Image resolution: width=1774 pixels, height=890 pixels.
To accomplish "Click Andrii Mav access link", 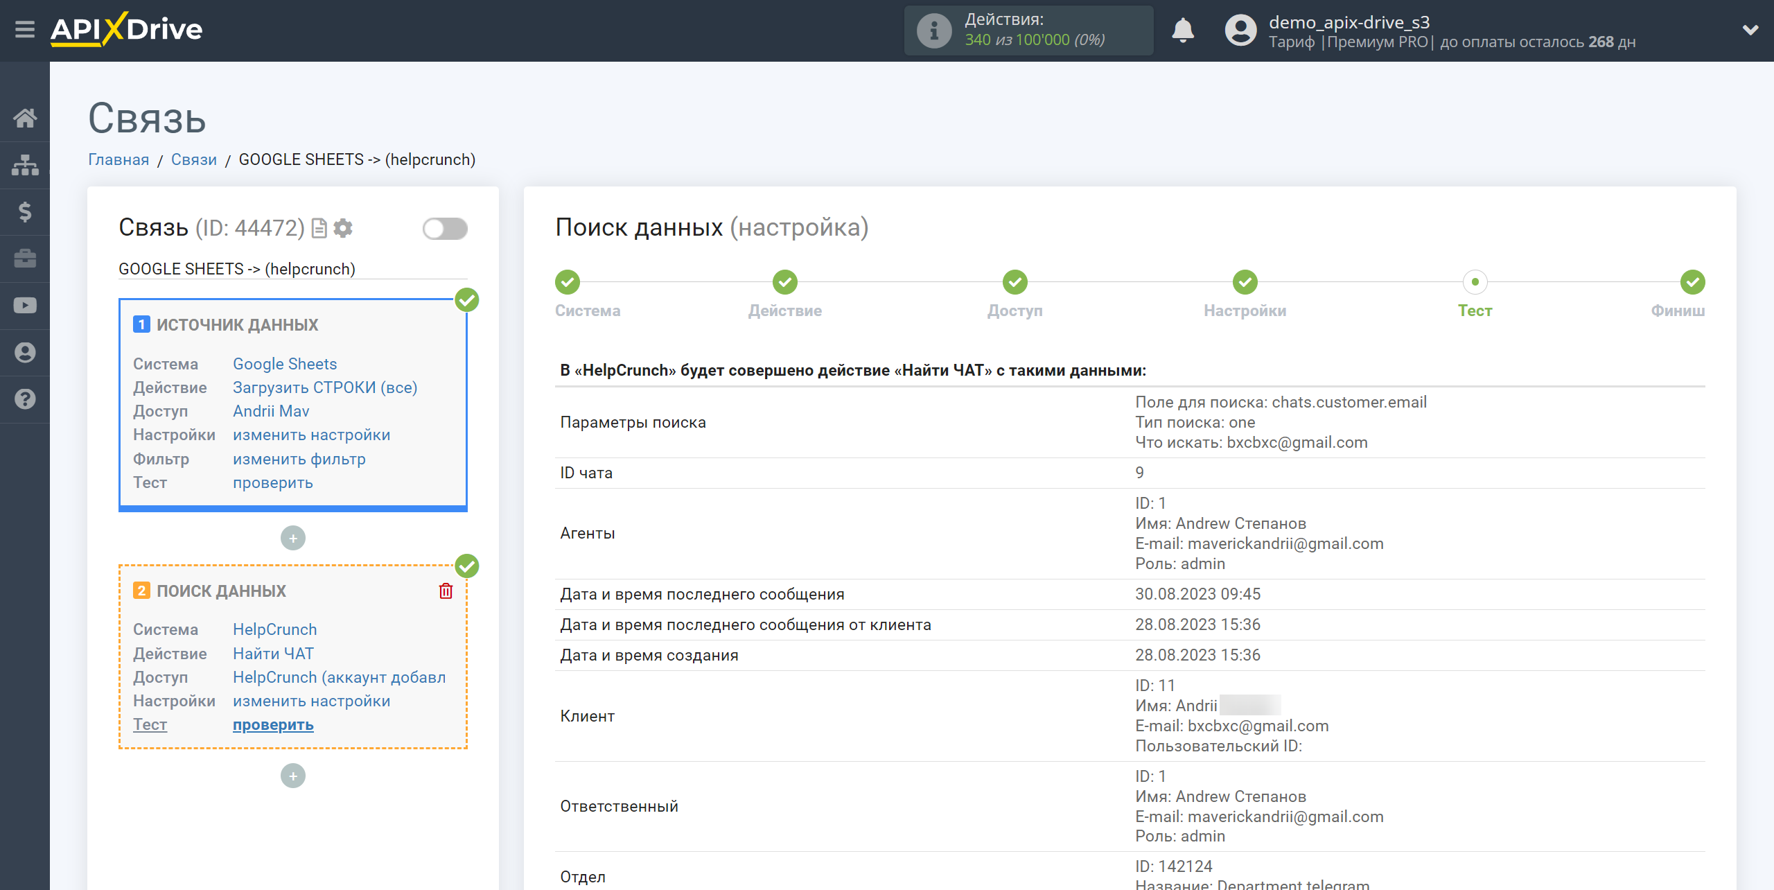I will (x=271, y=411).
